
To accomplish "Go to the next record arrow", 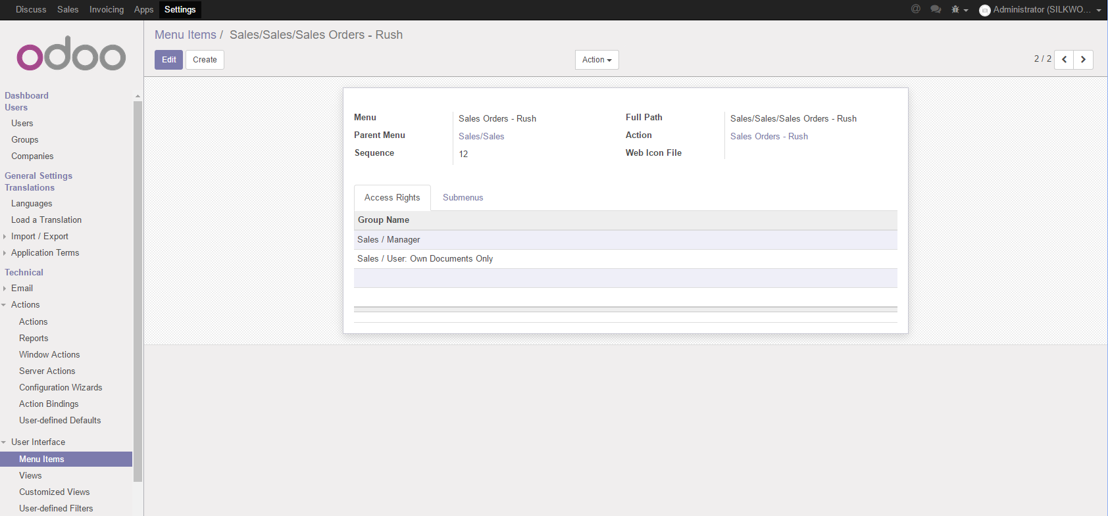I will [1083, 60].
